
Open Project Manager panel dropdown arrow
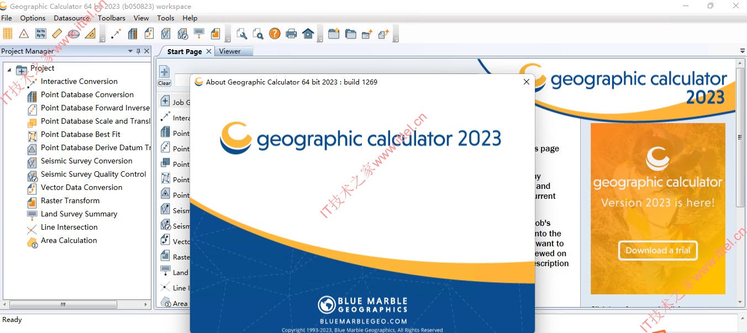click(130, 51)
